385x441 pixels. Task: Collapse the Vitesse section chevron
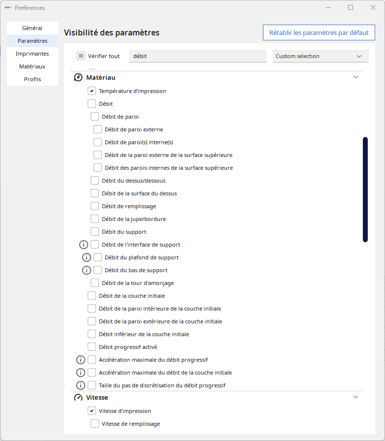[355, 397]
